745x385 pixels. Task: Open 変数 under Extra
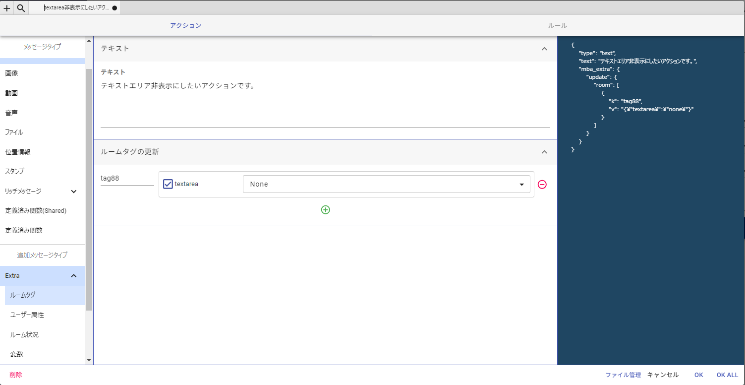[x=45, y=354]
